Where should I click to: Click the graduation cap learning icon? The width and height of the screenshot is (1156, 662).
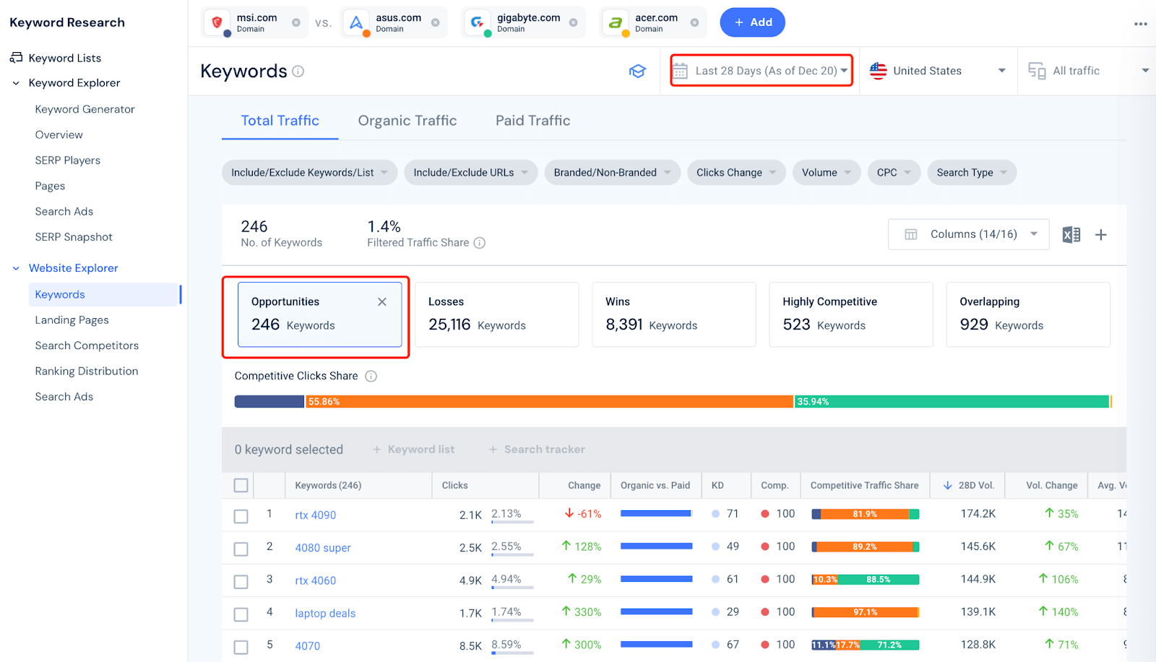637,71
